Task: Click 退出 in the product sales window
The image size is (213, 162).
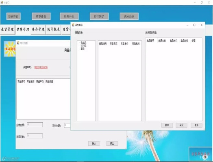Action: [x=112, y=143]
